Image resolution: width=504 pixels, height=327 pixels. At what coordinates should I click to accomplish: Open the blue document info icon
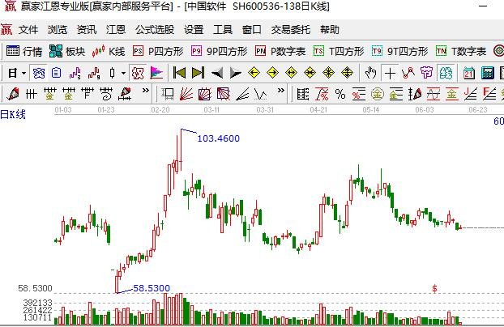pyautogui.click(x=56, y=73)
